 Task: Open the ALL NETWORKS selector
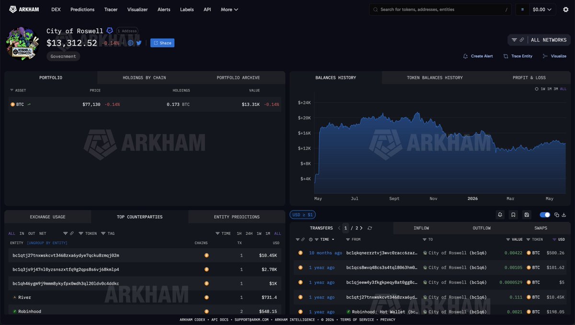[x=548, y=40]
